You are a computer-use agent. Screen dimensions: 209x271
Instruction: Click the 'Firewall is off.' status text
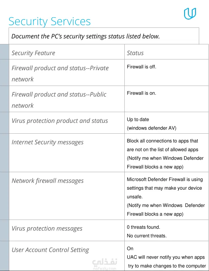point(141,67)
